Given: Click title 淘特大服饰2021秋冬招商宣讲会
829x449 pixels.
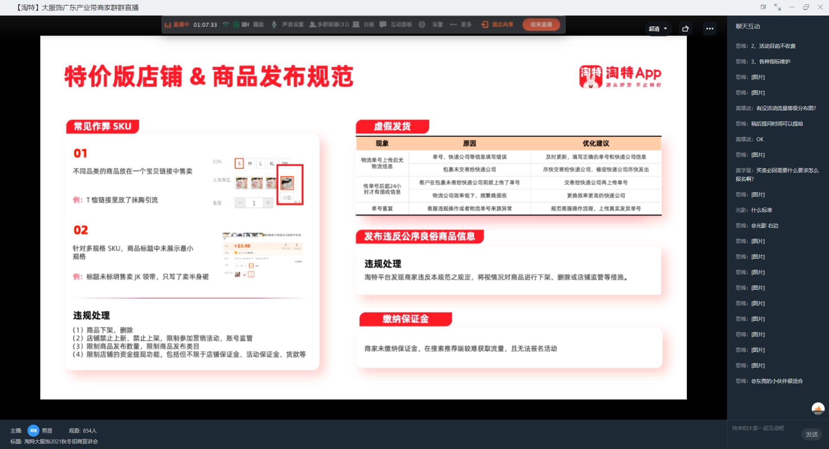Looking at the screenshot, I should (61, 442).
